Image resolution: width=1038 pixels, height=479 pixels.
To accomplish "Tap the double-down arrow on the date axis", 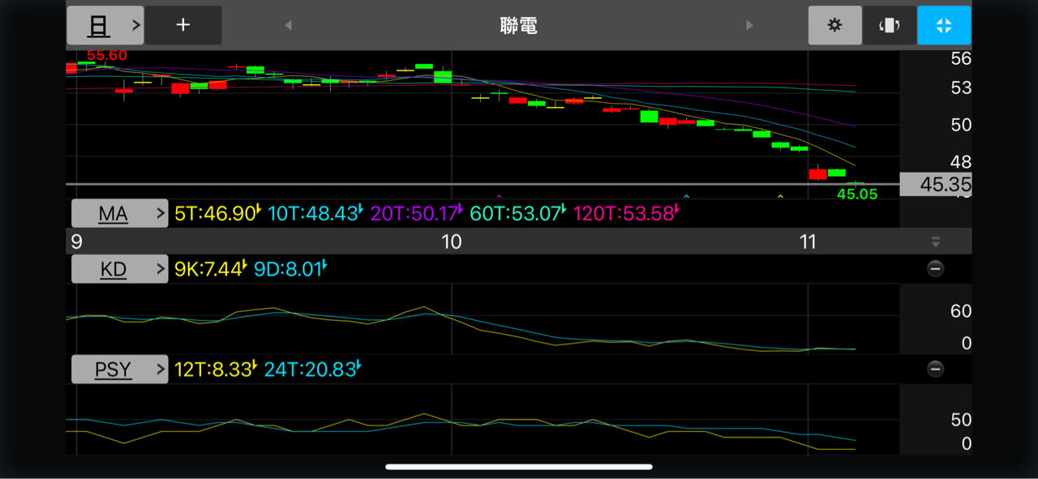I will pyautogui.click(x=935, y=242).
